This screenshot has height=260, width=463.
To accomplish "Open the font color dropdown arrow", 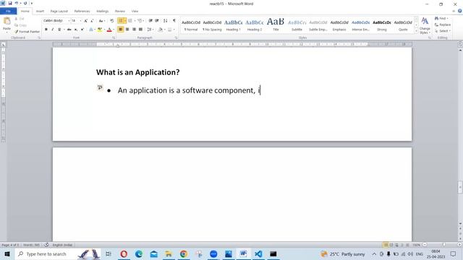I will (x=114, y=30).
